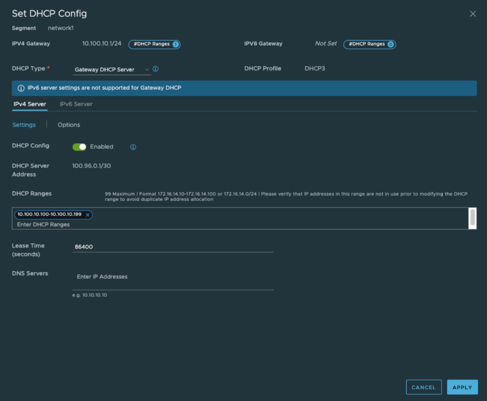Click the IPv4 DHCP Ranges count badge

coord(154,44)
